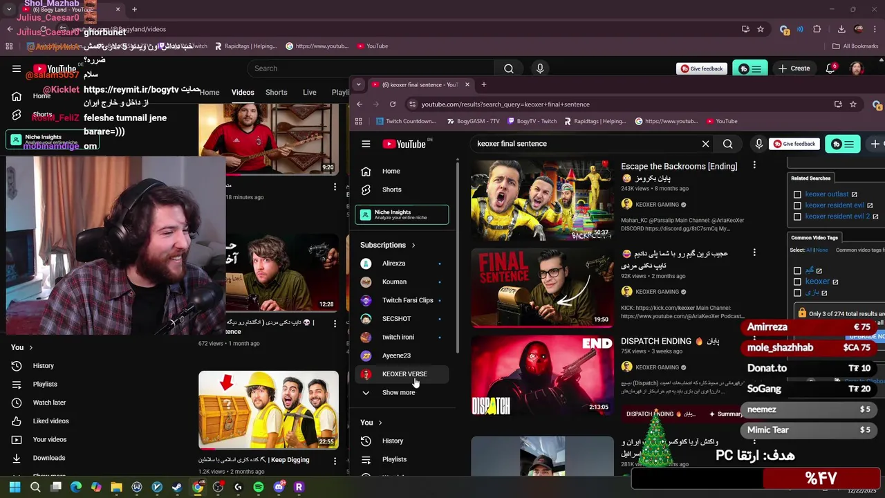Viewport: 885px width, 498px height.
Task: Go back in front browser window
Action: pos(360,104)
